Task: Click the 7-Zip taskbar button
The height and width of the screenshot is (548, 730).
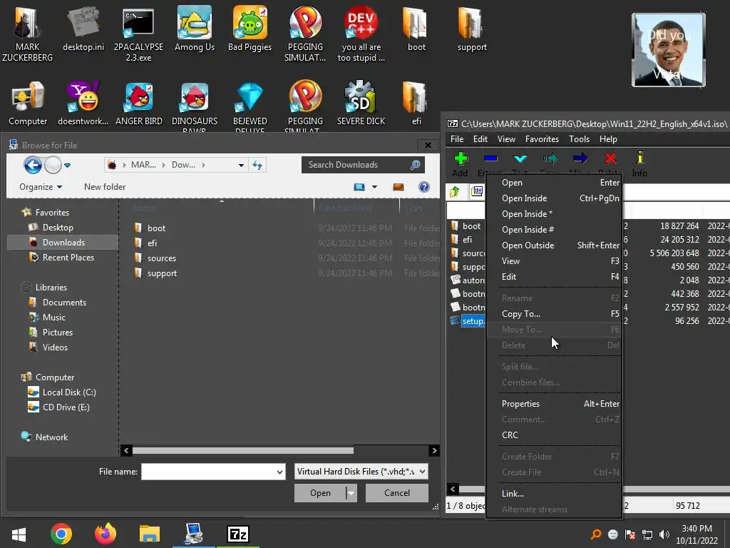Action: (238, 534)
